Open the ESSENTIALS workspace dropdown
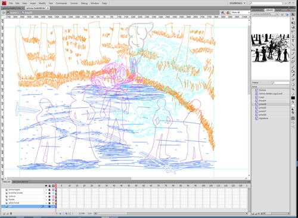The image size is (298, 218). (237, 3)
